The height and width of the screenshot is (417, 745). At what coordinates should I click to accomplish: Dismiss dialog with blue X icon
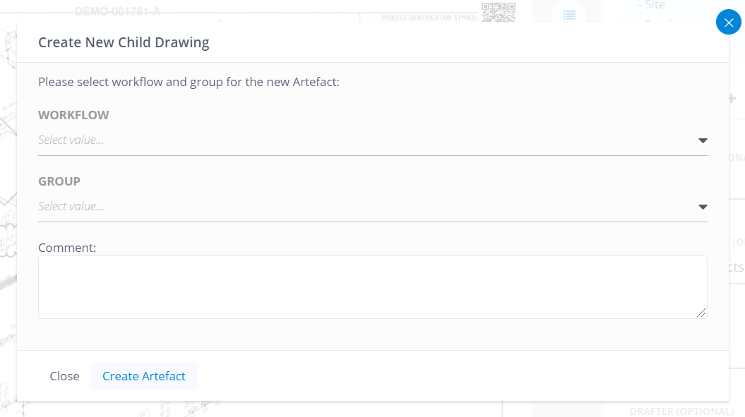point(728,23)
